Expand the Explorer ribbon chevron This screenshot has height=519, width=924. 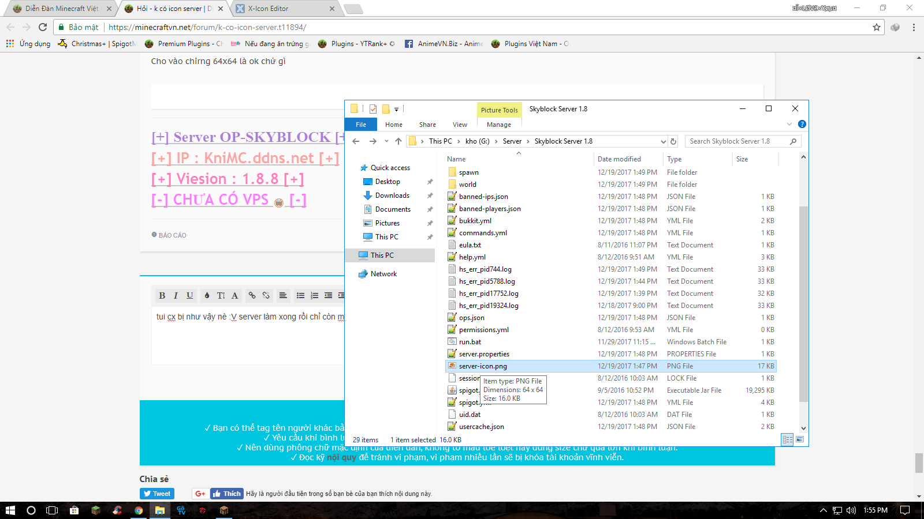point(789,124)
